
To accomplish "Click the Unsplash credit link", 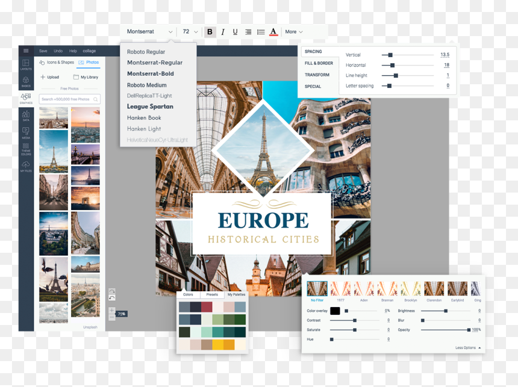I will pyautogui.click(x=90, y=327).
